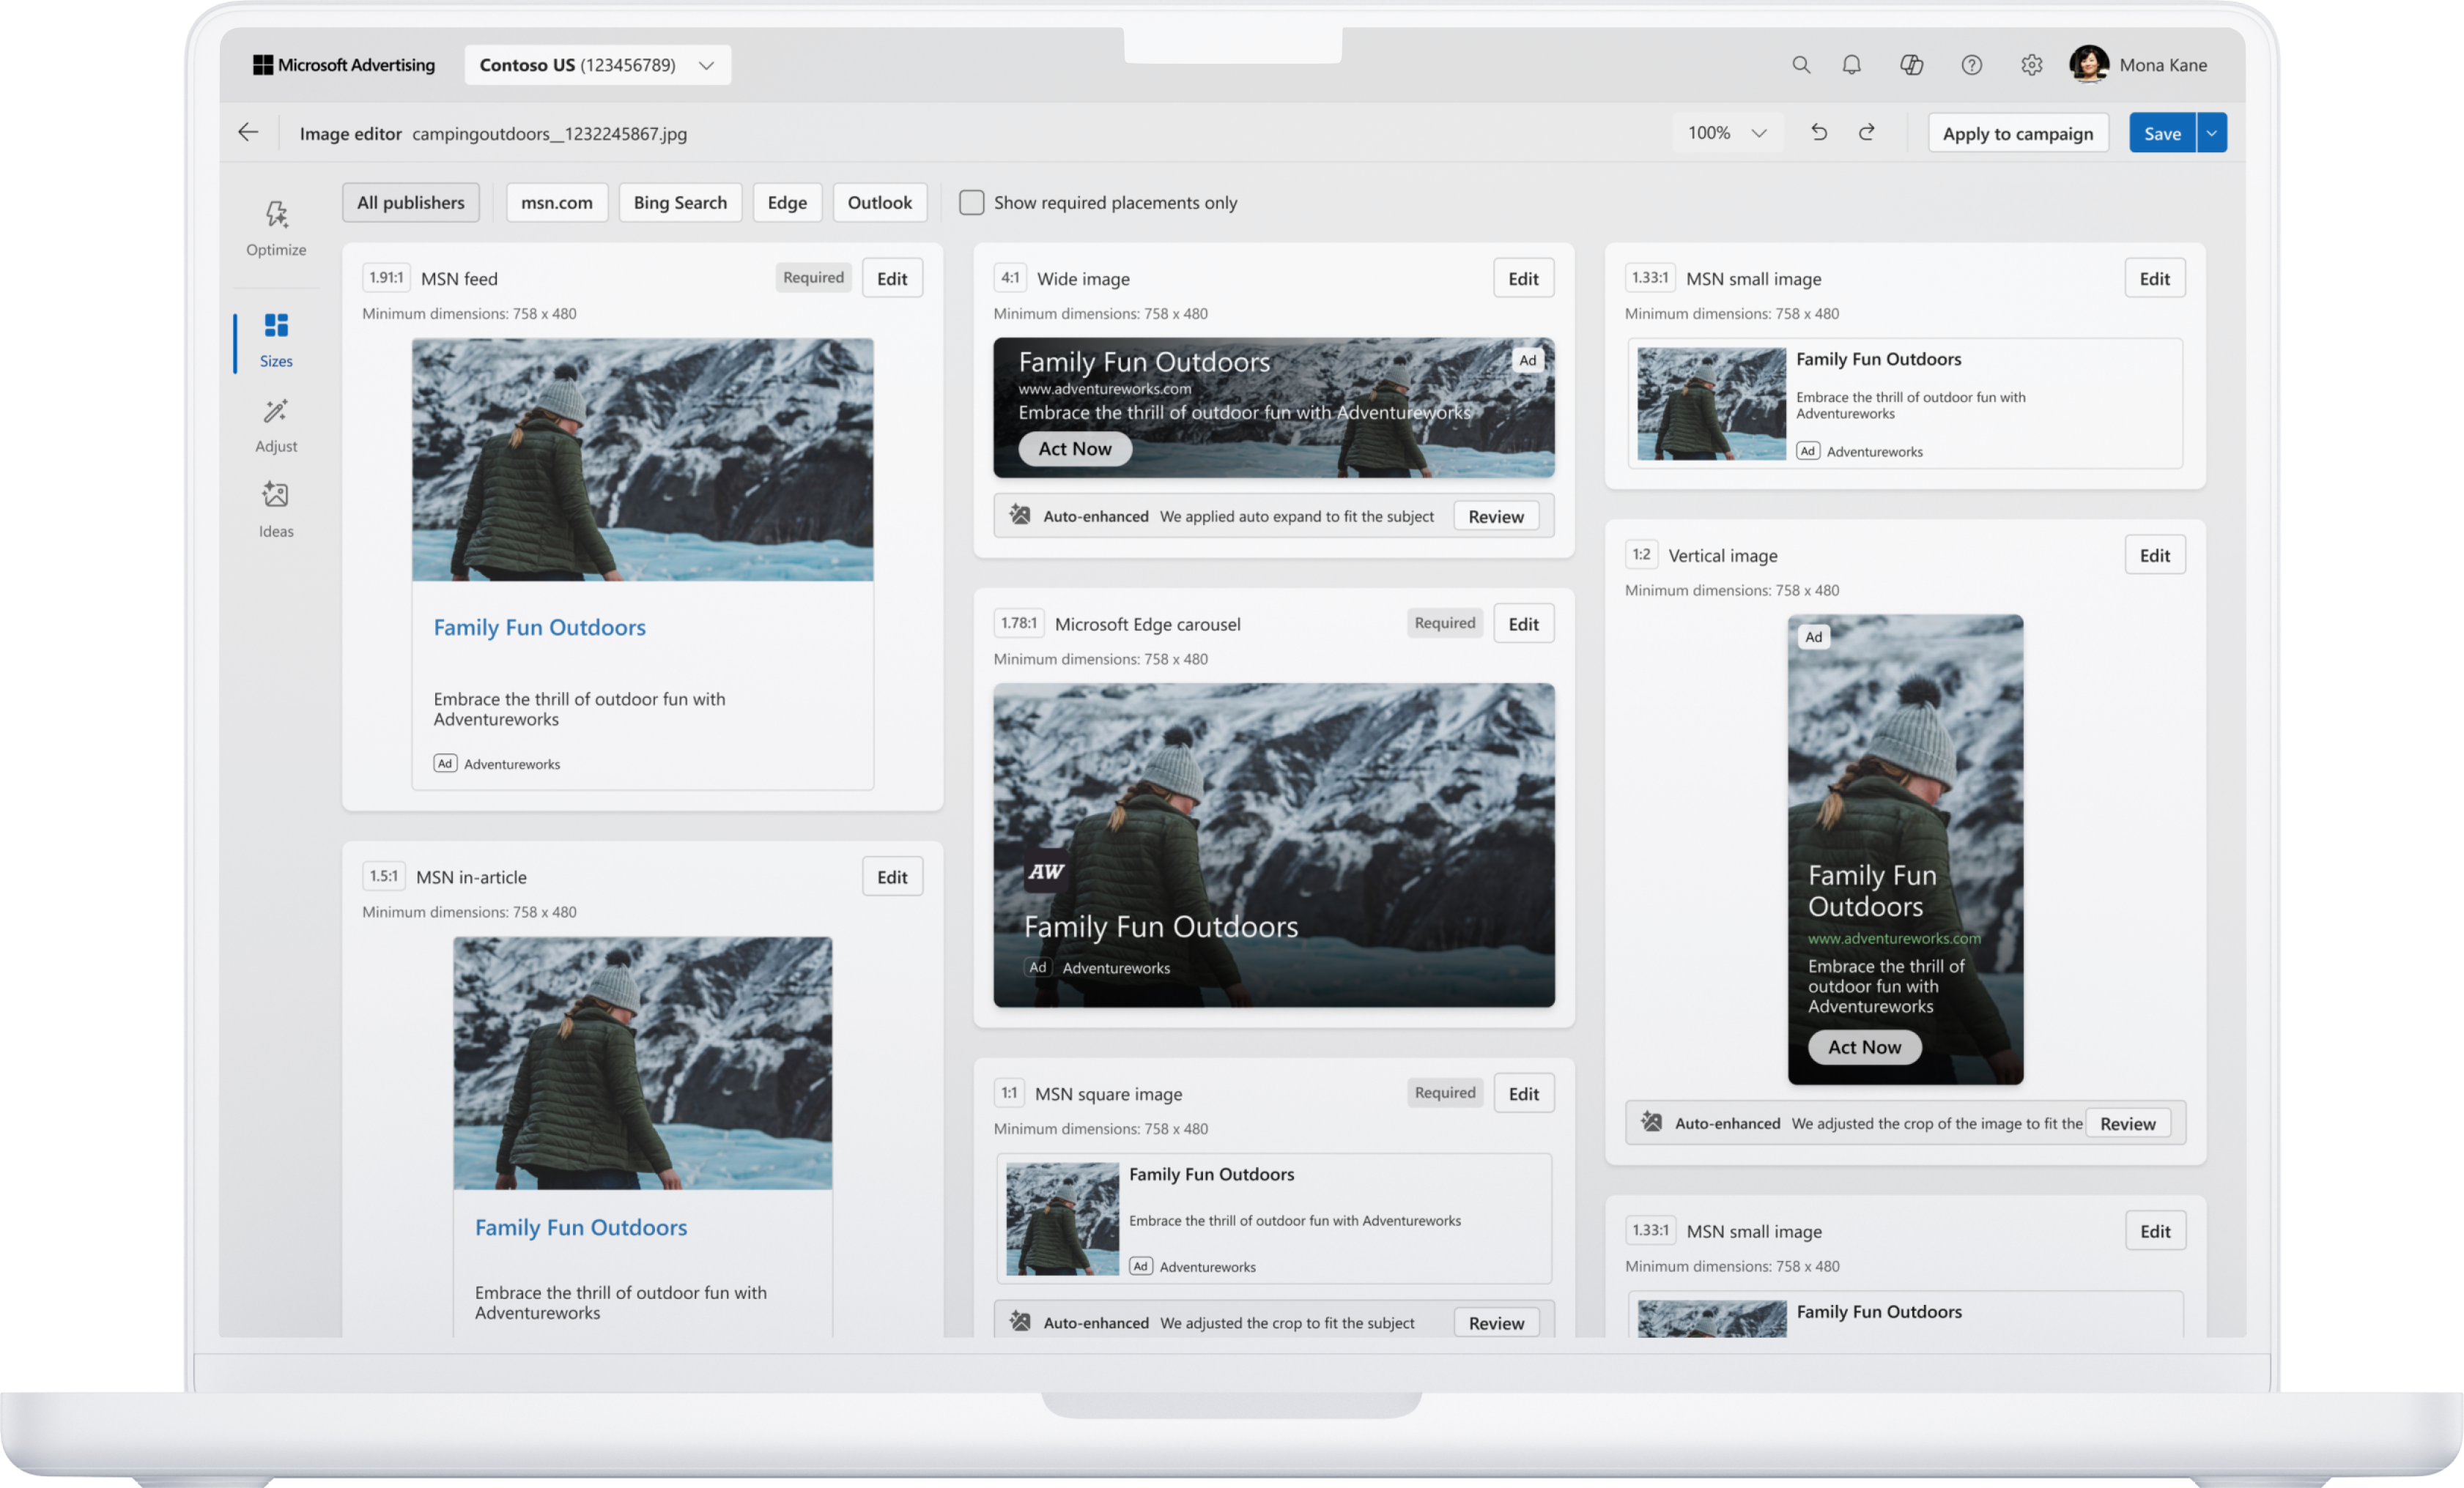2464x1488 pixels.
Task: Filter by Outlook publisher
Action: pyautogui.click(x=879, y=203)
